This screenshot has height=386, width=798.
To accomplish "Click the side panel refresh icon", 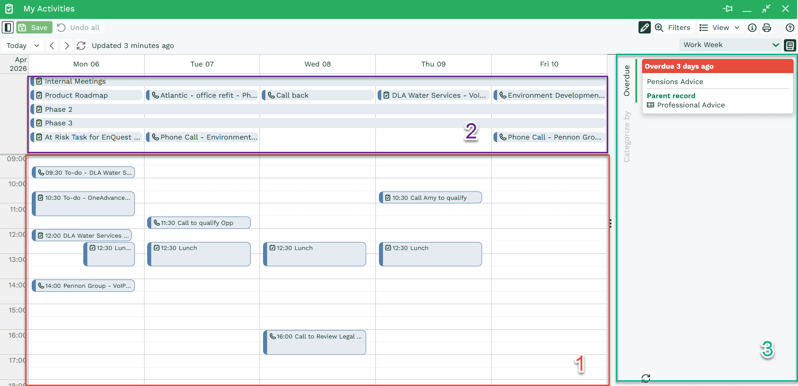I will click(x=646, y=378).
